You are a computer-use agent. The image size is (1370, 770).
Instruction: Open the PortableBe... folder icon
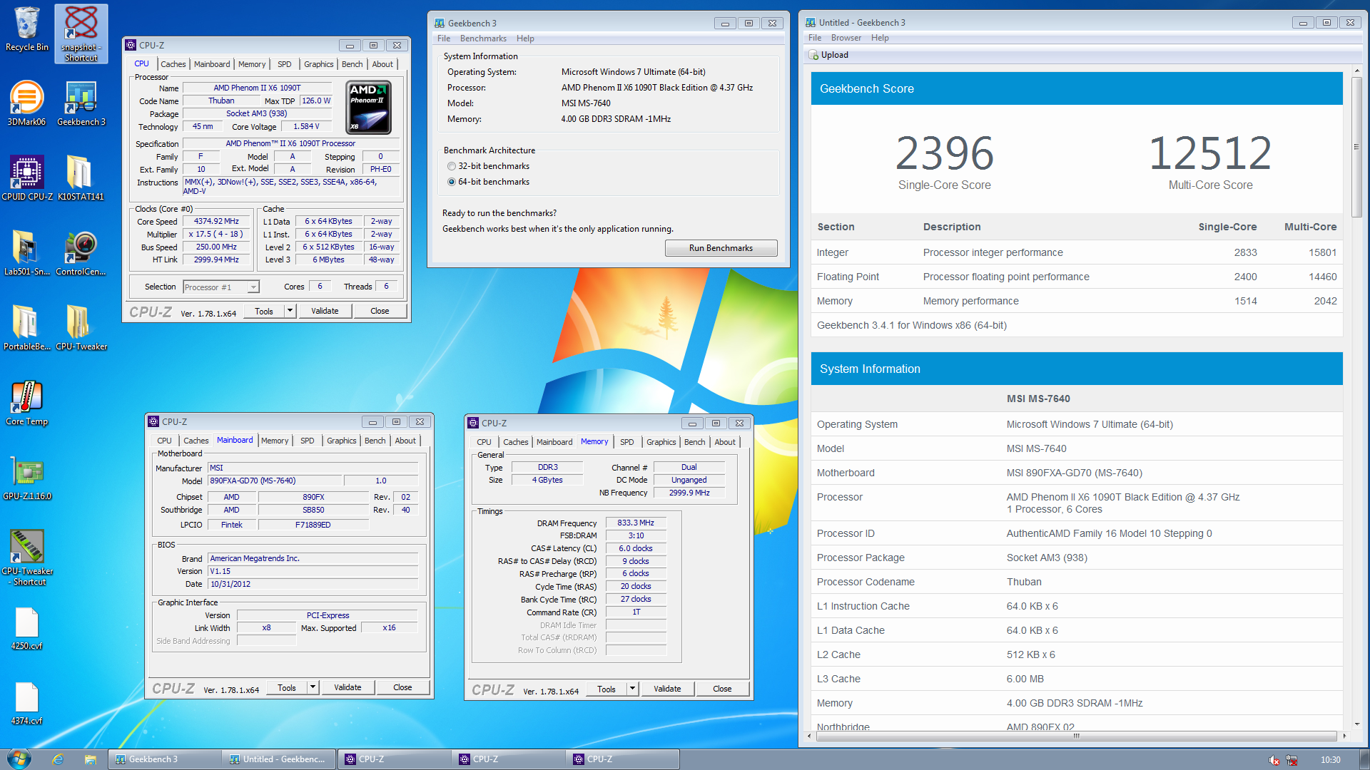click(x=26, y=328)
